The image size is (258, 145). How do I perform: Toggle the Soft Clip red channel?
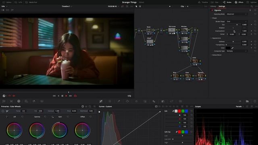tap(179, 132)
